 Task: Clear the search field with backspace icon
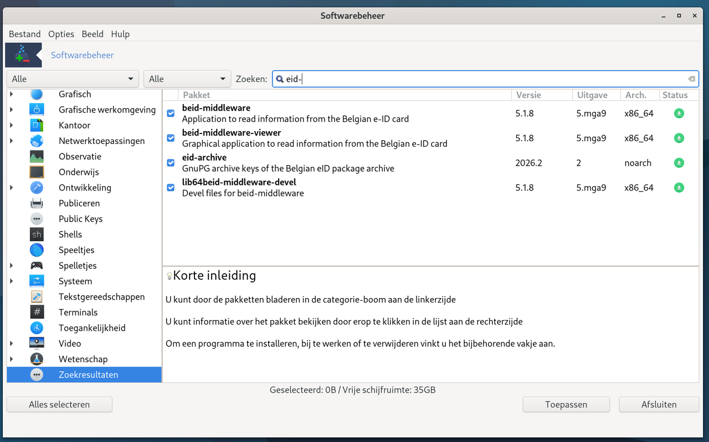tap(691, 79)
